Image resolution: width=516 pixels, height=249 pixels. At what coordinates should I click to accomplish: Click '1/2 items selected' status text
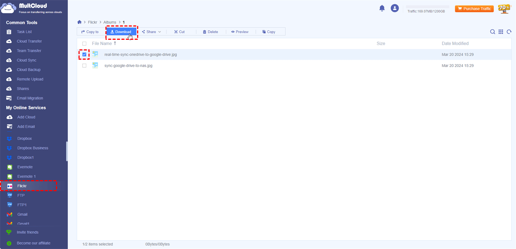click(x=98, y=244)
